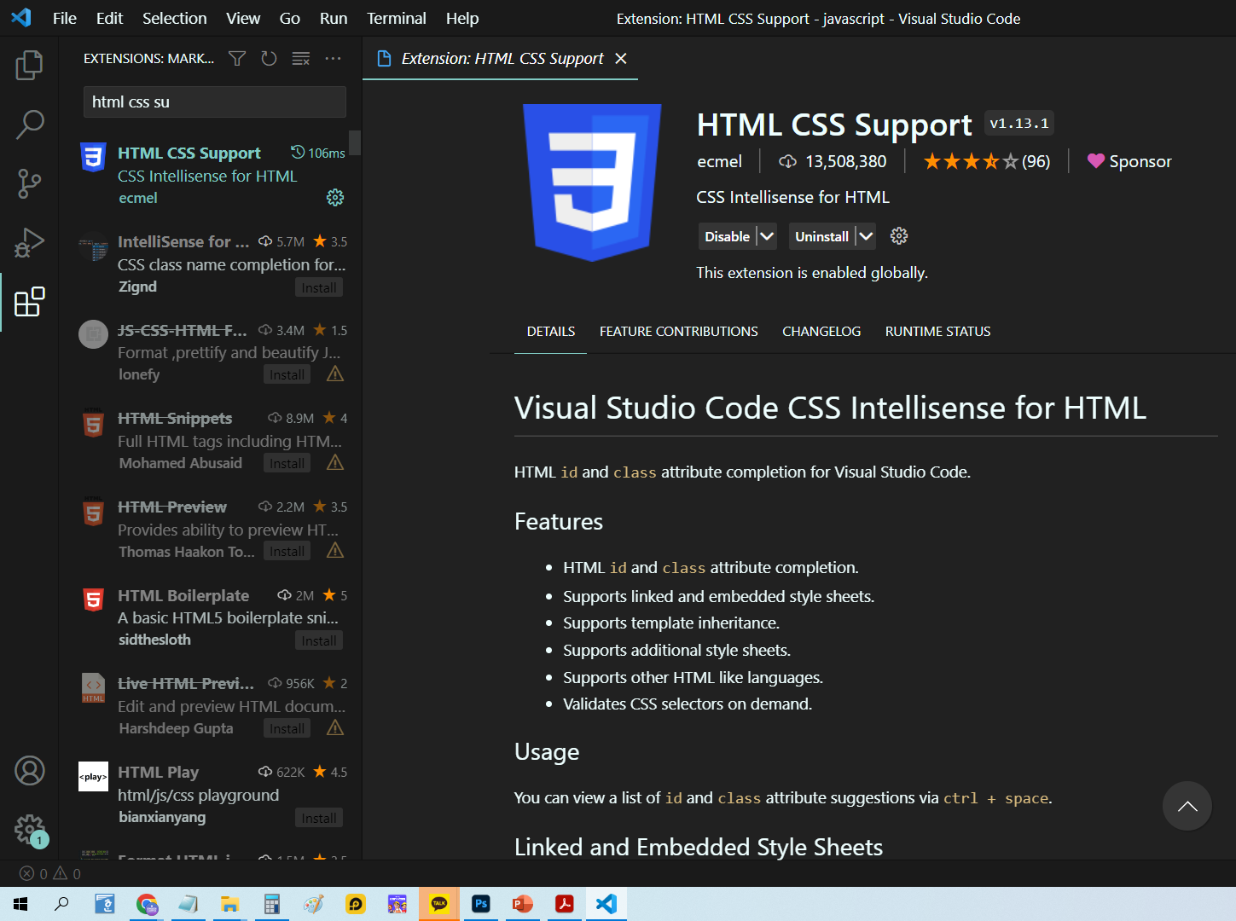
Task: Open the Explorer view in activity bar
Action: (29, 65)
